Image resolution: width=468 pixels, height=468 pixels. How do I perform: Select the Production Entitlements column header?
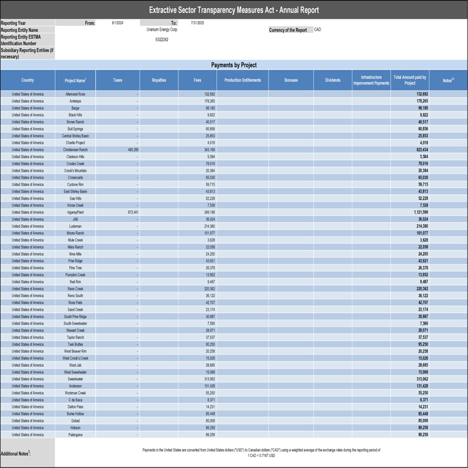point(243,80)
